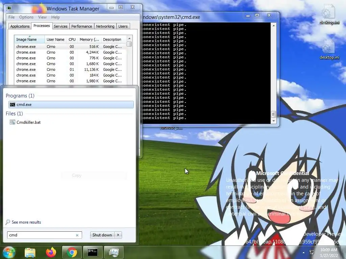
Task: Select chrome.exe row using 1,980 K
Action: pyautogui.click(x=70, y=81)
